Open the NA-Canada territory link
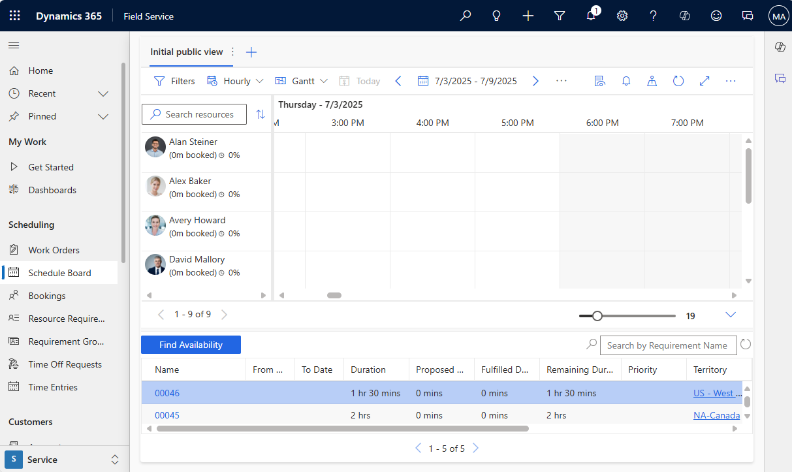 coord(716,415)
